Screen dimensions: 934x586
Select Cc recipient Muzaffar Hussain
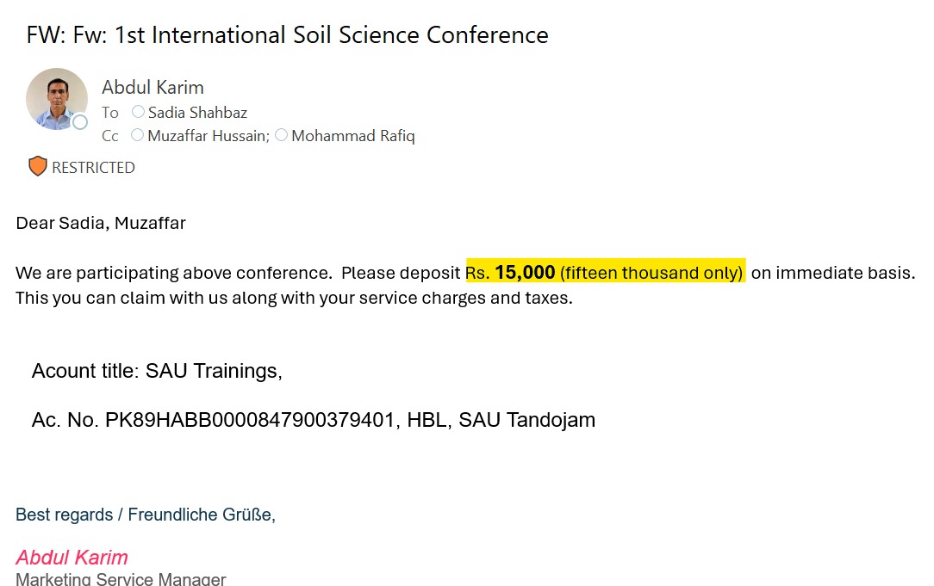coord(207,136)
